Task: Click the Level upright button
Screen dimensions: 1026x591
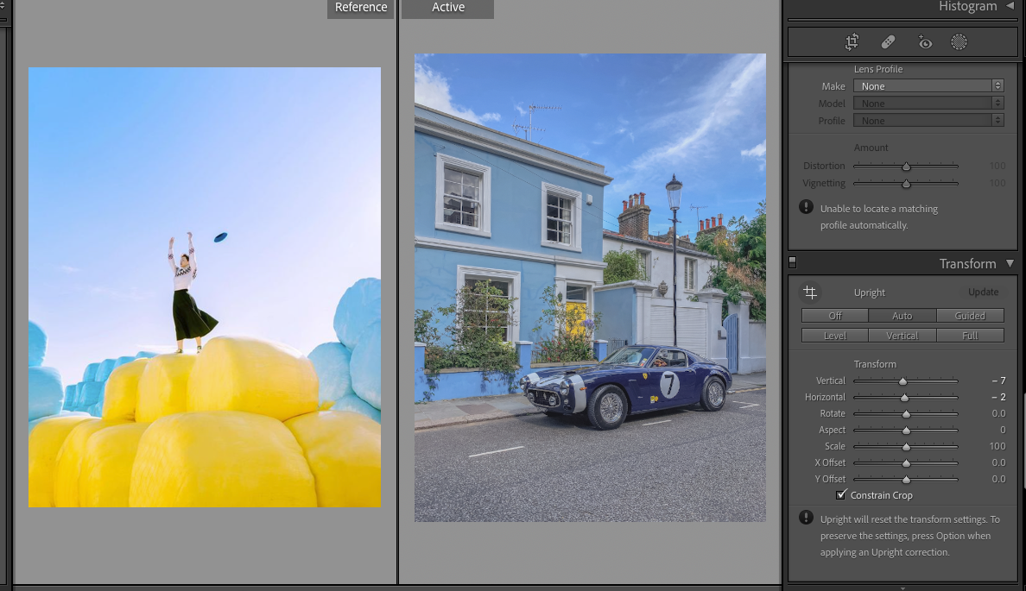Action: point(835,336)
